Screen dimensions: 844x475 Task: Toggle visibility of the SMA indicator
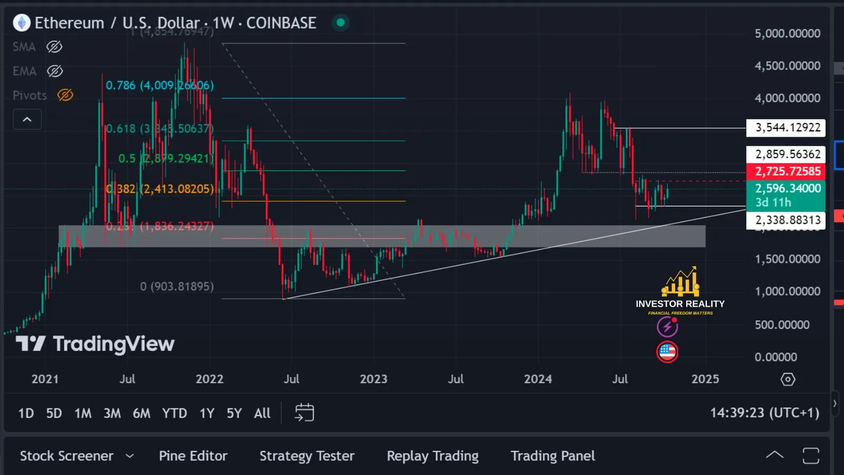pos(54,46)
